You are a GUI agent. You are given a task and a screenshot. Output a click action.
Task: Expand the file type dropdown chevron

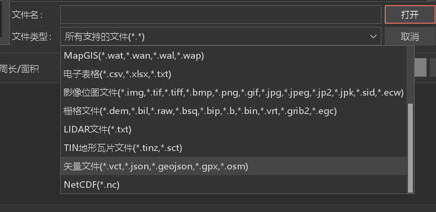373,36
